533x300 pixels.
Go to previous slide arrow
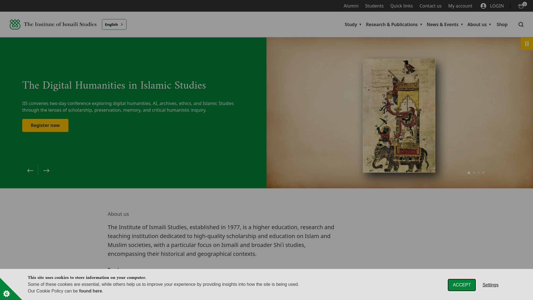[30, 171]
